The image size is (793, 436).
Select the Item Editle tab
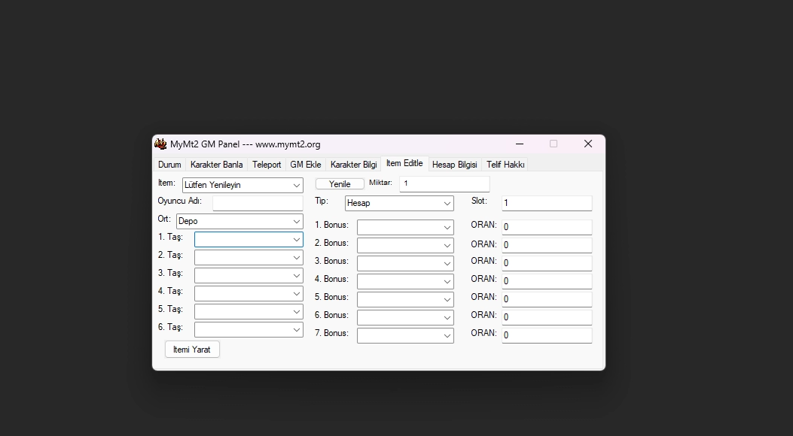pos(404,164)
